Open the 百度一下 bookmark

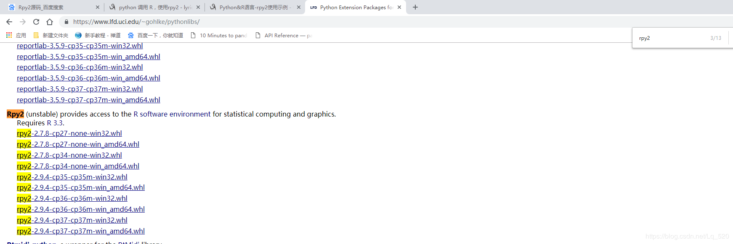(x=155, y=36)
